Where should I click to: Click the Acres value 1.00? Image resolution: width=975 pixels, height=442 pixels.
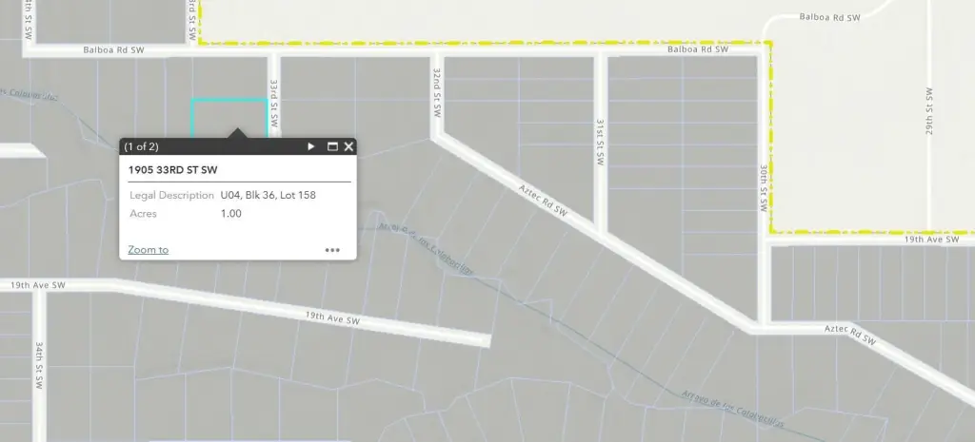point(231,214)
